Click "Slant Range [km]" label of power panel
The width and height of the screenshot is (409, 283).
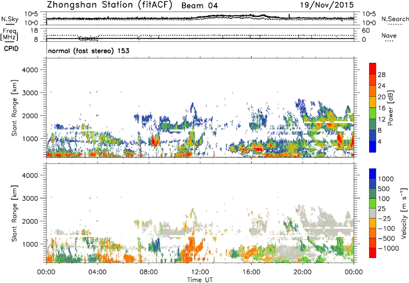tap(14, 108)
